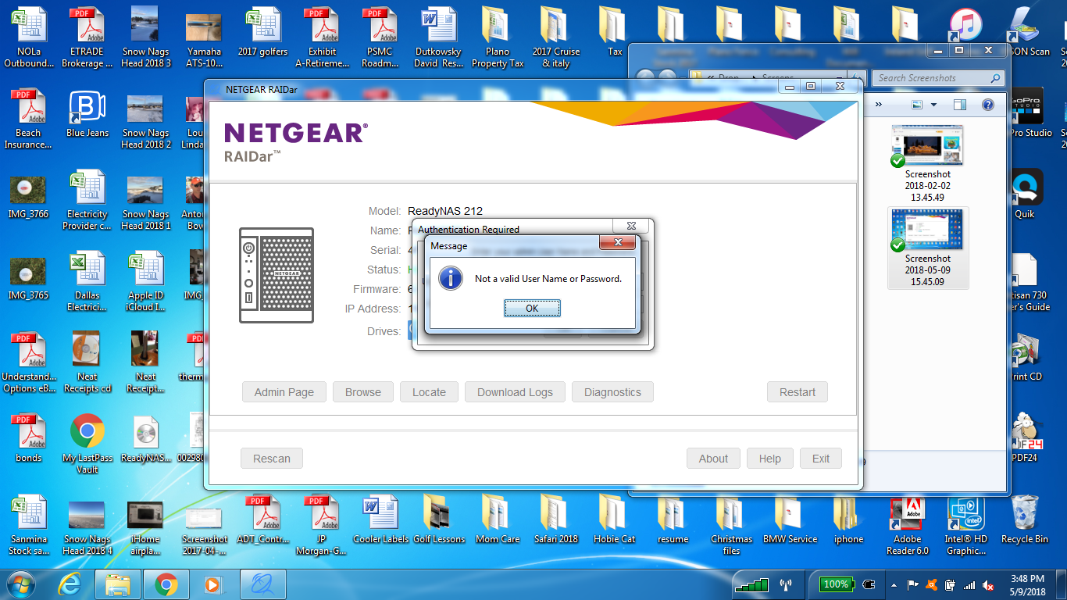
Task: Select Adobe Reader 6.0 desktop icon
Action: coord(907,525)
